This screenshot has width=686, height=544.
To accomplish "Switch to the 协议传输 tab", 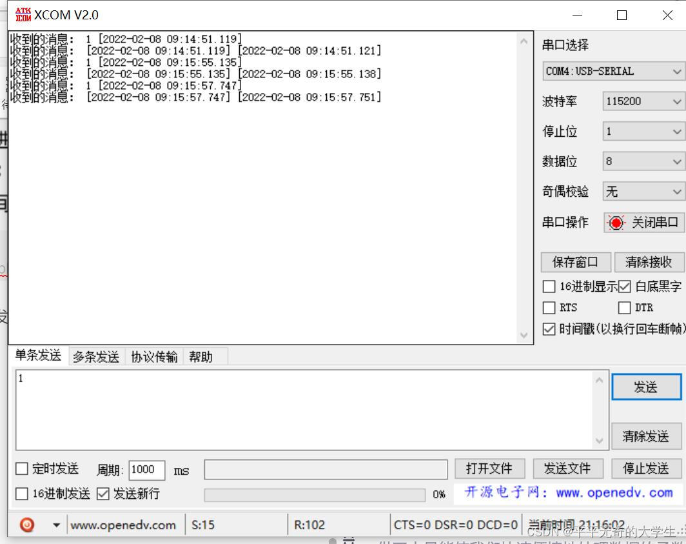I will [153, 356].
